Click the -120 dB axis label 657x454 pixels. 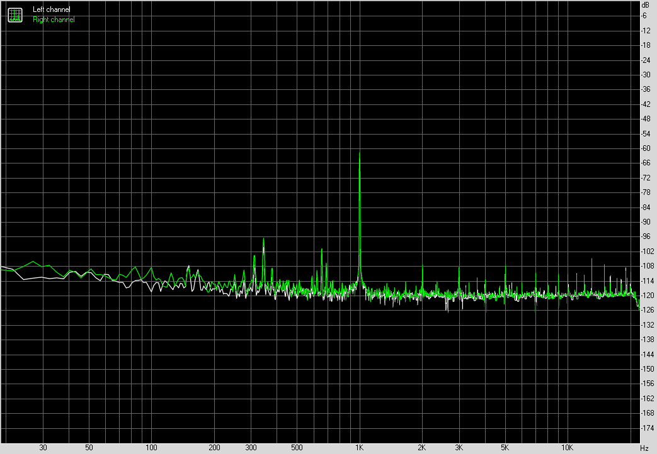(x=648, y=296)
